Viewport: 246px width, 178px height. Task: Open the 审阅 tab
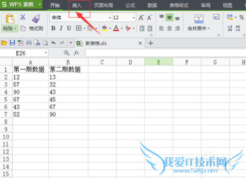pos(206,5)
